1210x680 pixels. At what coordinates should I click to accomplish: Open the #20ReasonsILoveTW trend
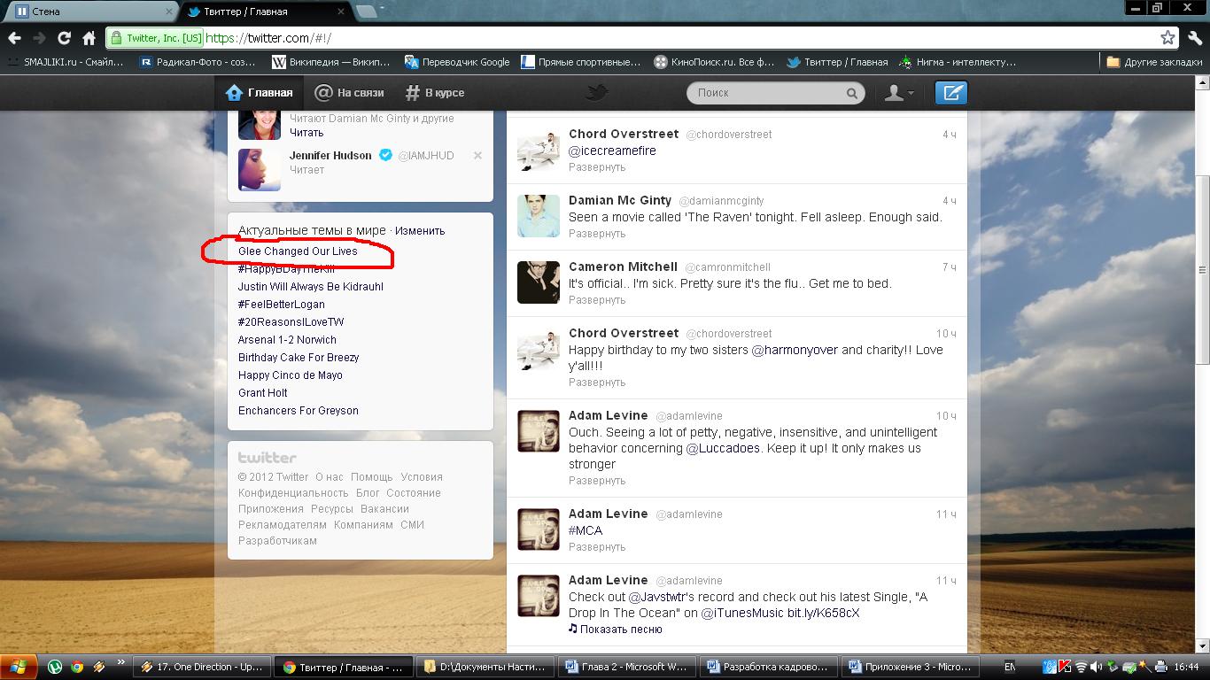pos(291,322)
